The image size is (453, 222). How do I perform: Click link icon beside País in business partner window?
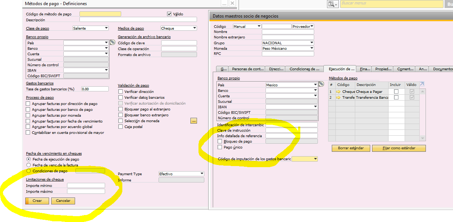coord(321,84)
